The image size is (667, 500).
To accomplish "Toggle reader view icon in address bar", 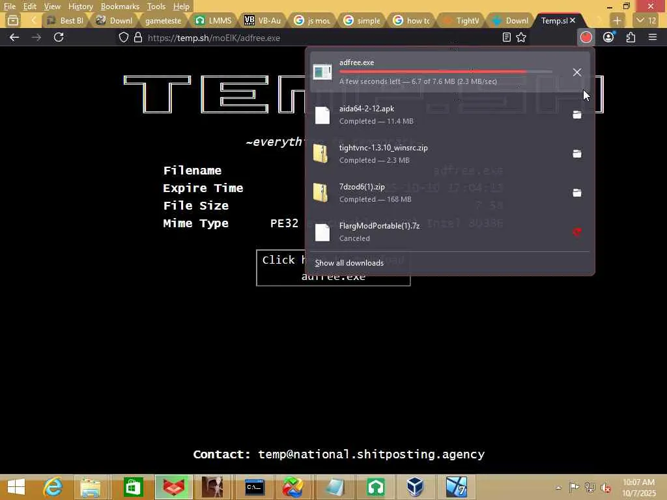I will [506, 38].
